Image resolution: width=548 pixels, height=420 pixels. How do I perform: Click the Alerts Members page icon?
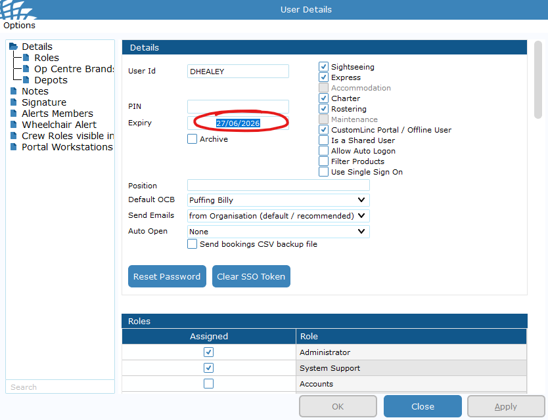pos(13,114)
